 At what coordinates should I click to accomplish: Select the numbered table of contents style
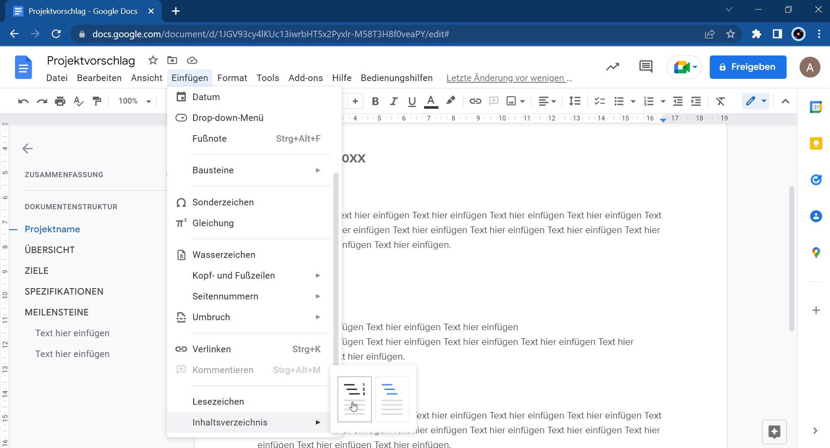coord(354,399)
